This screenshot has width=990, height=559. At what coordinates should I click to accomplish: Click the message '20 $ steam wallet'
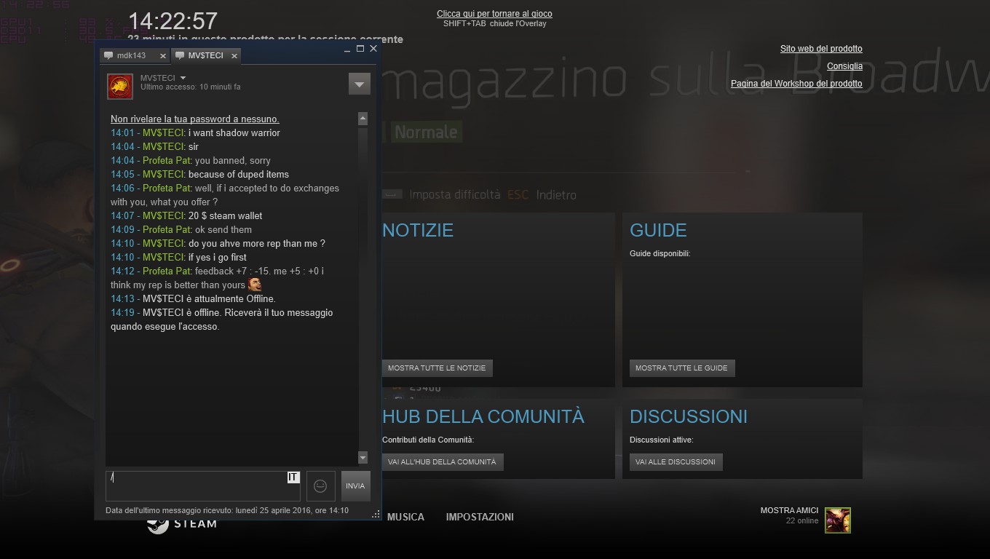[x=225, y=215]
